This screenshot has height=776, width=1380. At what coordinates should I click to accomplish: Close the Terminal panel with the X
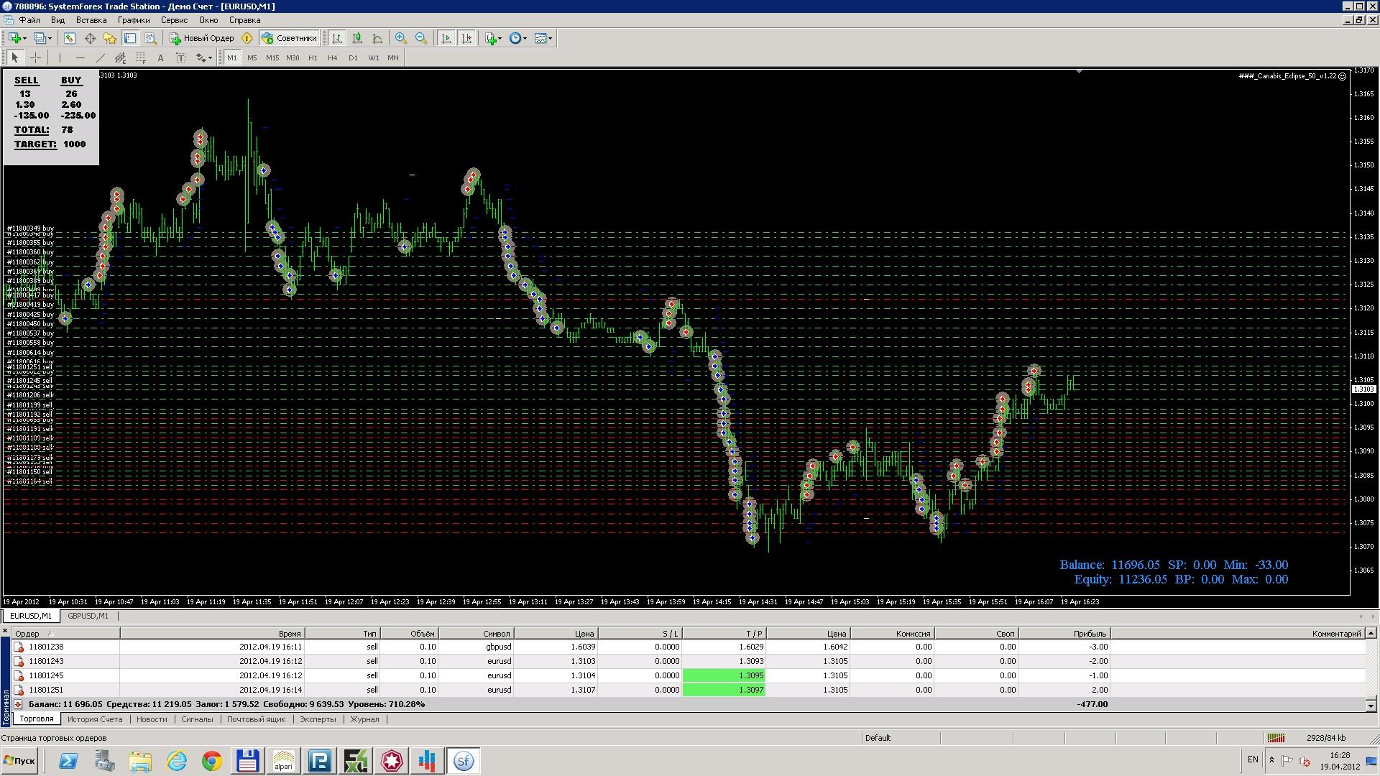[x=5, y=632]
